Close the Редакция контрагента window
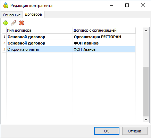 pos(143,5)
